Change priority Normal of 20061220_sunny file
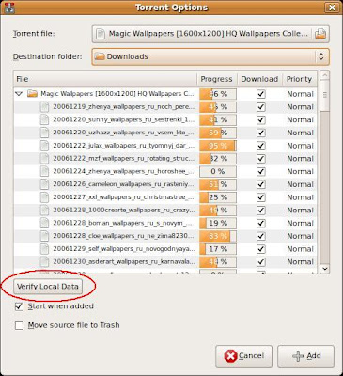343x376 pixels. click(300, 120)
